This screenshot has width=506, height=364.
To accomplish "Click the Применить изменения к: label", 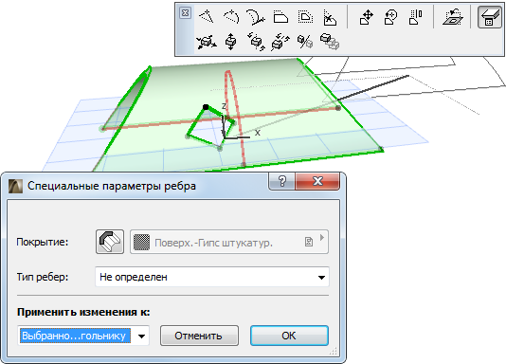I will click(83, 312).
